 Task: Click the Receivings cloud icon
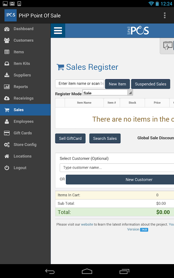coord(7,98)
